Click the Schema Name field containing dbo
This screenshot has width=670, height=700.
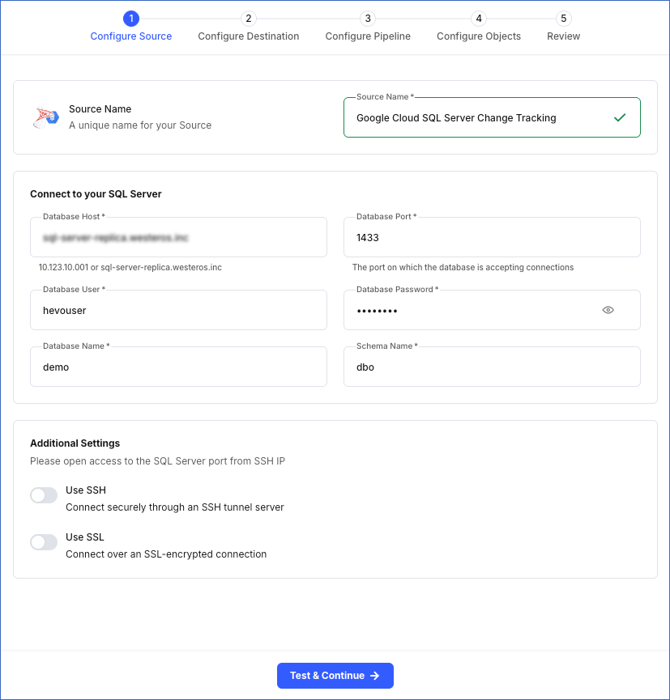point(492,367)
